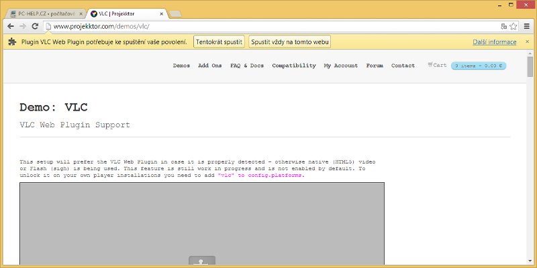This screenshot has height=268, width=537.
Task: Open the Demos menu item
Action: pyautogui.click(x=181, y=66)
